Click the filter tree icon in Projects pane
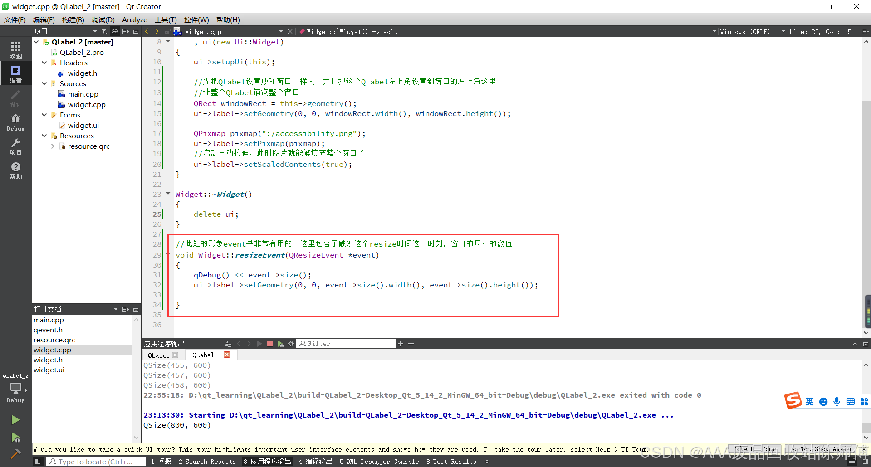Image resolution: width=871 pixels, height=467 pixels. (104, 31)
